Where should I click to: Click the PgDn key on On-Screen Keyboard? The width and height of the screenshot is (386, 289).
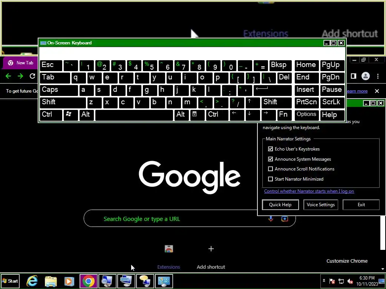(332, 78)
